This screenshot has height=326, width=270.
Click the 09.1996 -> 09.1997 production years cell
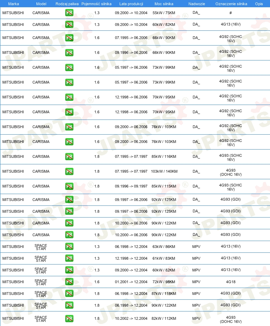pyautogui.click(x=131, y=186)
